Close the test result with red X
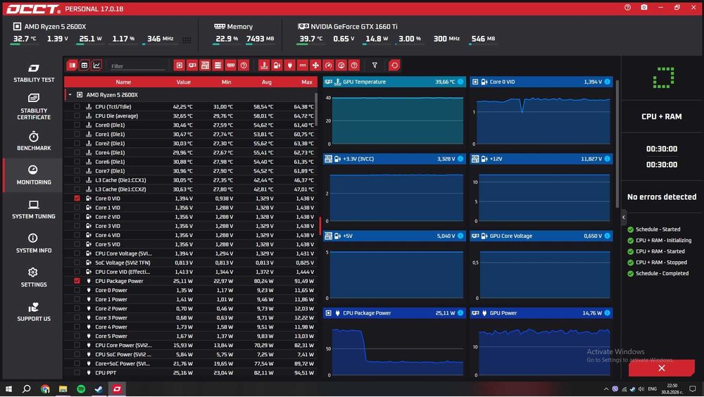Viewport: 704px width, 397px height. (x=661, y=368)
